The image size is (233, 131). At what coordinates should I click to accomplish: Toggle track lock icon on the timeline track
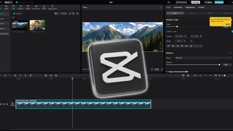pos(1,104)
